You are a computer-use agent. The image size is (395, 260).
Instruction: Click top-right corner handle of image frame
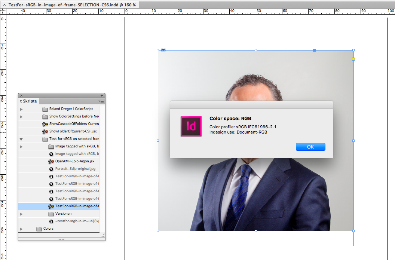pos(353,50)
